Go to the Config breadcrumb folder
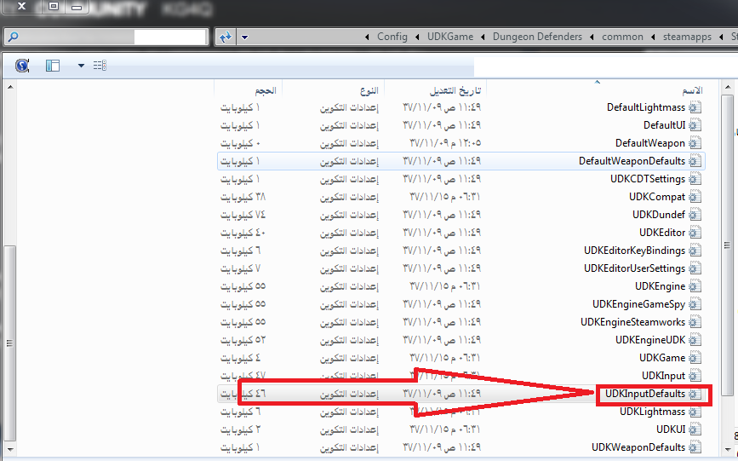The width and height of the screenshot is (738, 461). coord(392,37)
